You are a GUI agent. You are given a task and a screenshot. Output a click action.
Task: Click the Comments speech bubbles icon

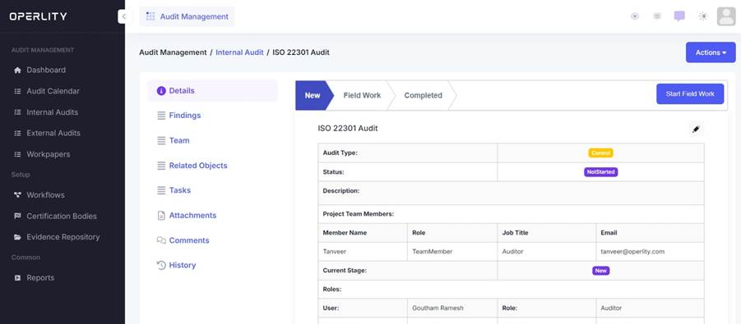pyautogui.click(x=161, y=240)
